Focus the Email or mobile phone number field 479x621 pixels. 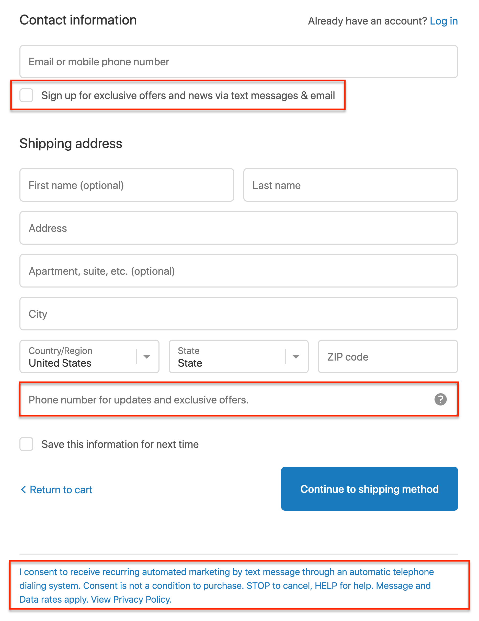click(238, 62)
